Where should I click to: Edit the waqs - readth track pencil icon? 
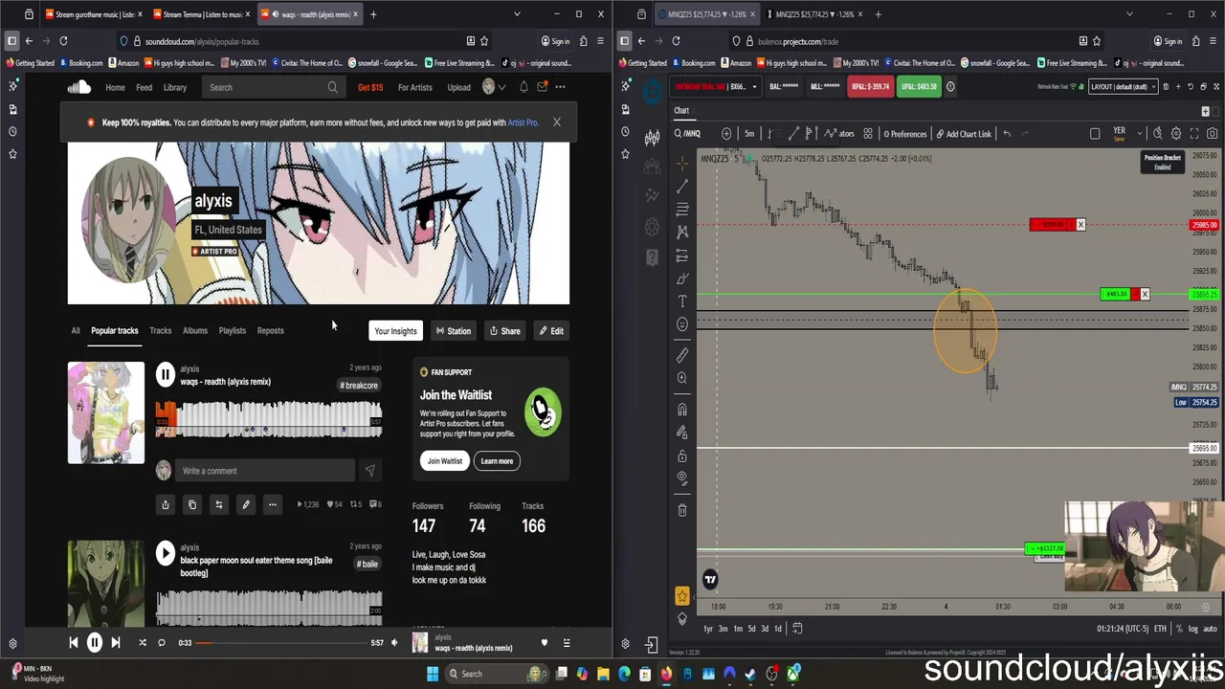point(246,504)
